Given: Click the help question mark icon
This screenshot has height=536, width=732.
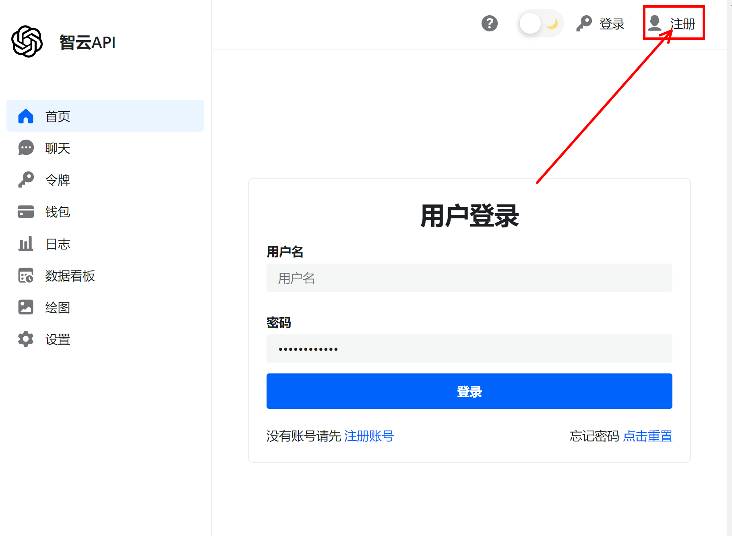Looking at the screenshot, I should [x=489, y=23].
